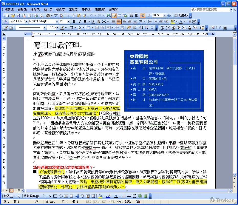238x205 pixels.
Task: Select the Rectangle drawing tool
Action: tap(55, 196)
